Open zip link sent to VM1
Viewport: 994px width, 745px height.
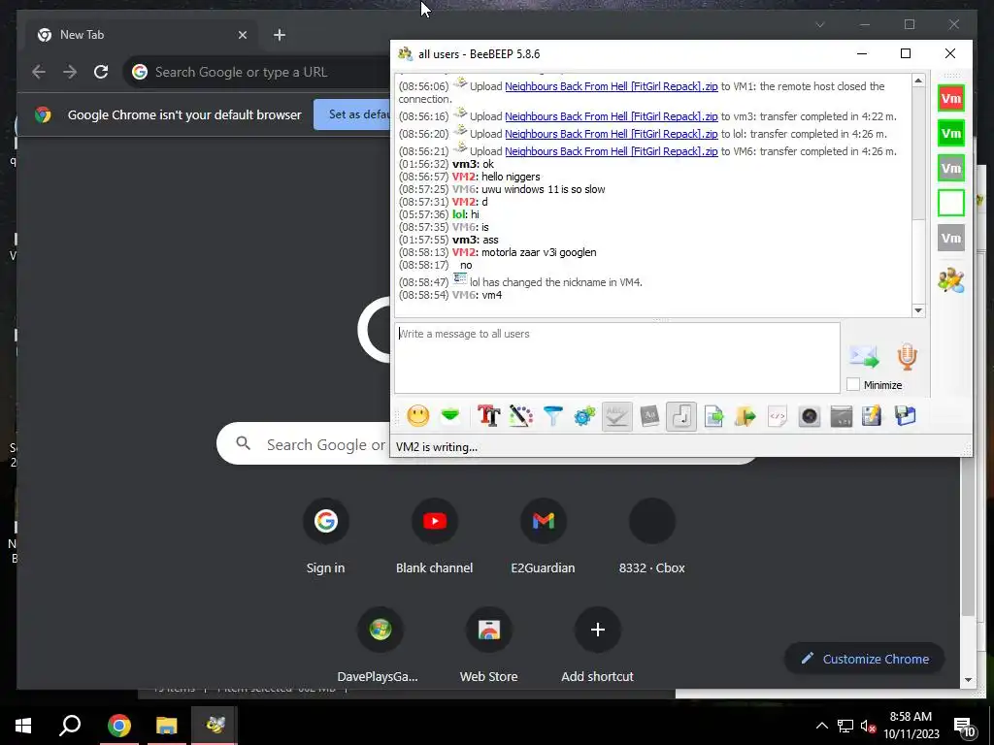tap(612, 86)
